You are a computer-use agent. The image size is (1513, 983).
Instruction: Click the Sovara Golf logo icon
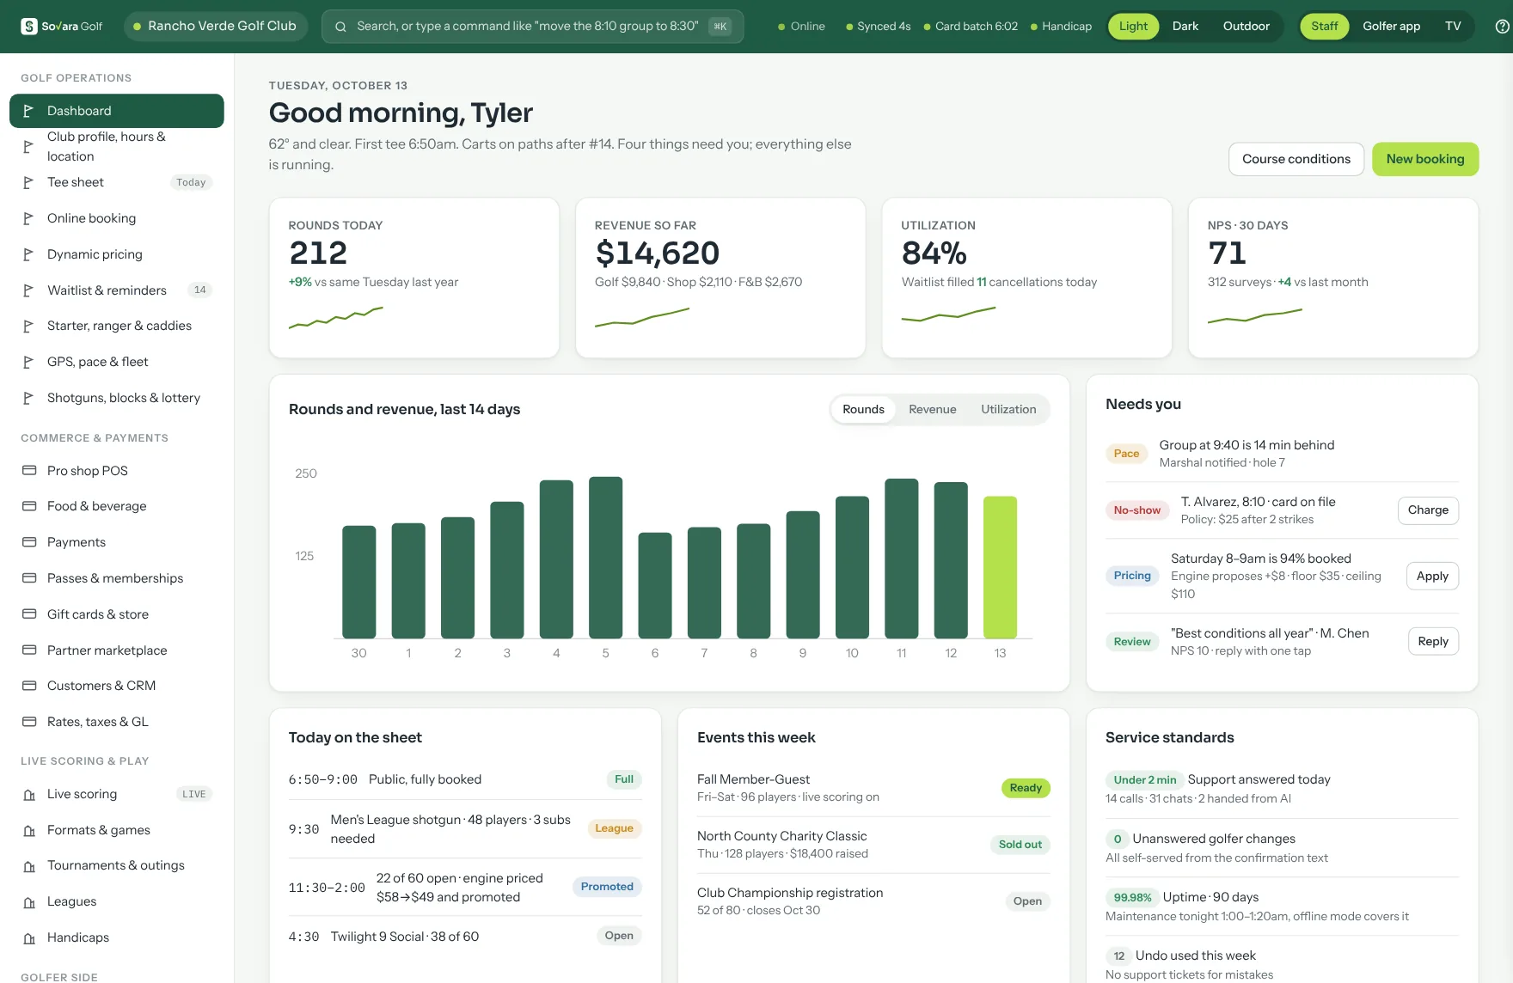(29, 26)
